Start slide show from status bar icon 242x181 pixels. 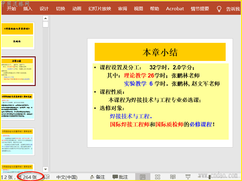click(188, 177)
